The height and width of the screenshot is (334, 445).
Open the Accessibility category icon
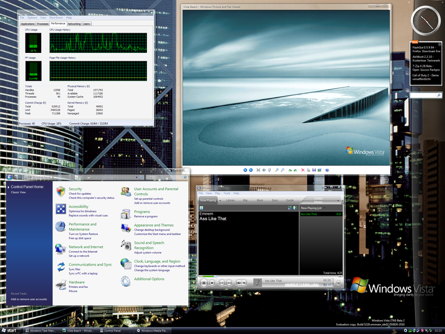click(61, 209)
